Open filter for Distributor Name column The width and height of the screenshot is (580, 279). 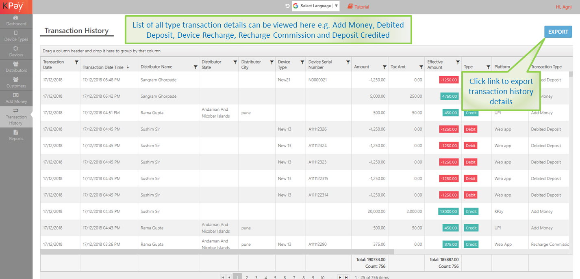point(196,67)
